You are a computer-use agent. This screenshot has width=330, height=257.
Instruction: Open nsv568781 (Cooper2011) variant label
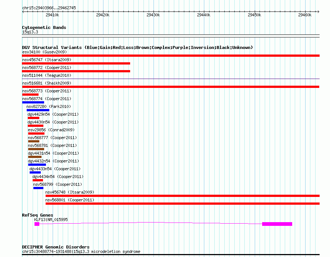pos(52,145)
